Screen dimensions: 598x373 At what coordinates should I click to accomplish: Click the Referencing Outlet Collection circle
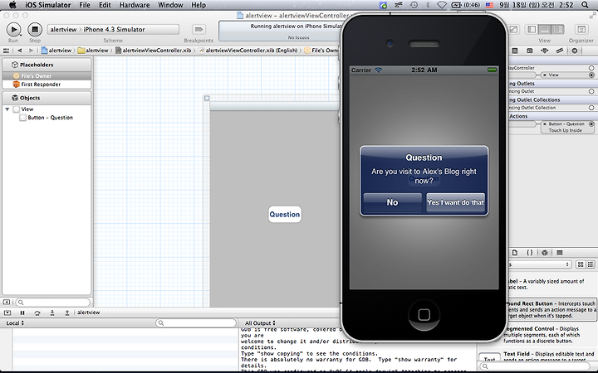(591, 108)
